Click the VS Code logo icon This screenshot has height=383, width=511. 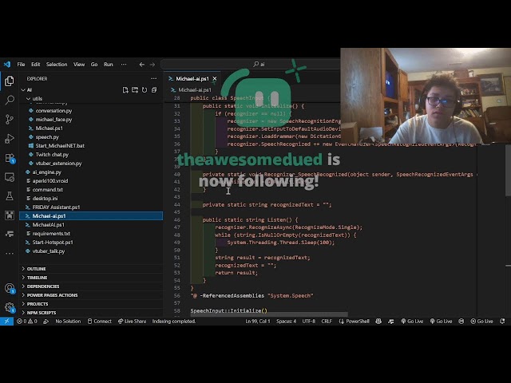[7, 65]
